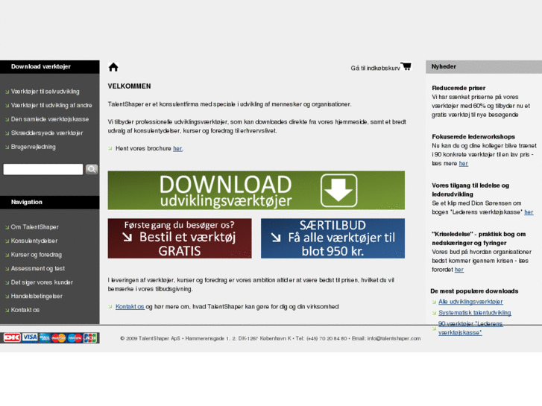542x406 pixels.
Task: Click the magnifier search button
Action: [x=92, y=169]
